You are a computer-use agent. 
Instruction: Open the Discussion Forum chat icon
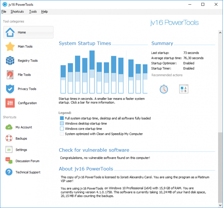point(9,161)
